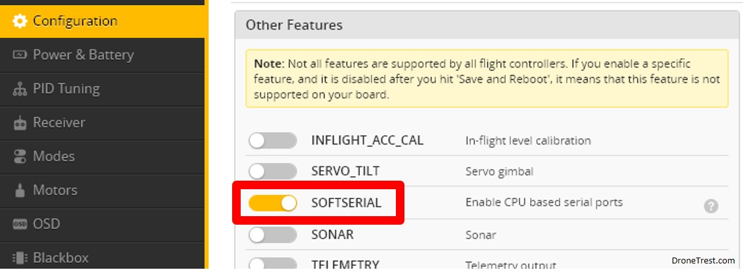Enable the SONAR feature switch
Viewport: 751px width, 272px height.
point(272,235)
